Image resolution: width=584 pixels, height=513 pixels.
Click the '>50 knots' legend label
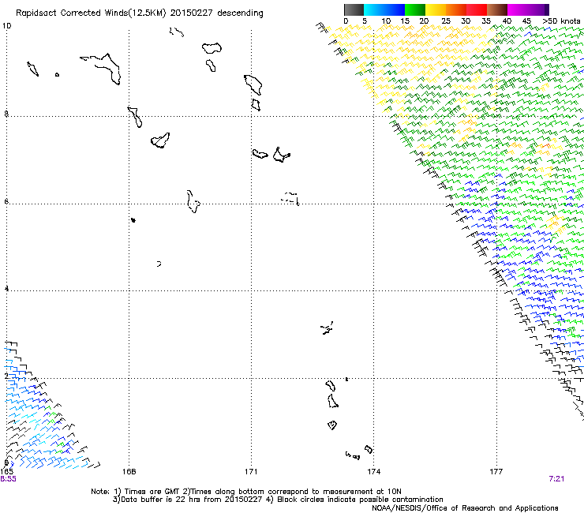(561, 21)
